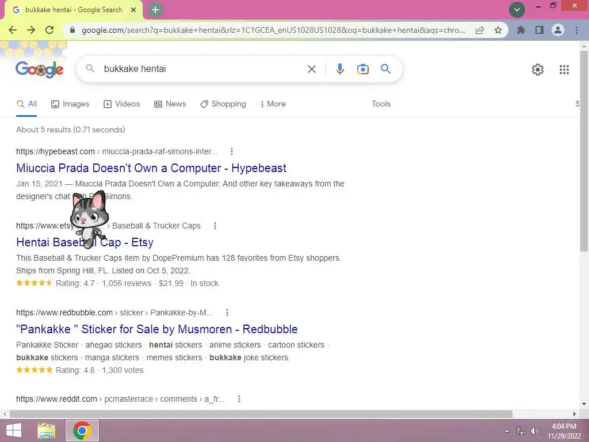The width and height of the screenshot is (589, 442).
Task: Click the scroll down arrow
Action: 584,404
